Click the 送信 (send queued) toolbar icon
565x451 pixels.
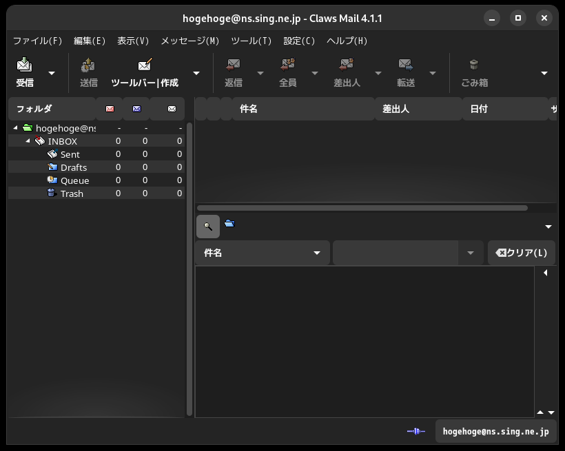pos(88,72)
